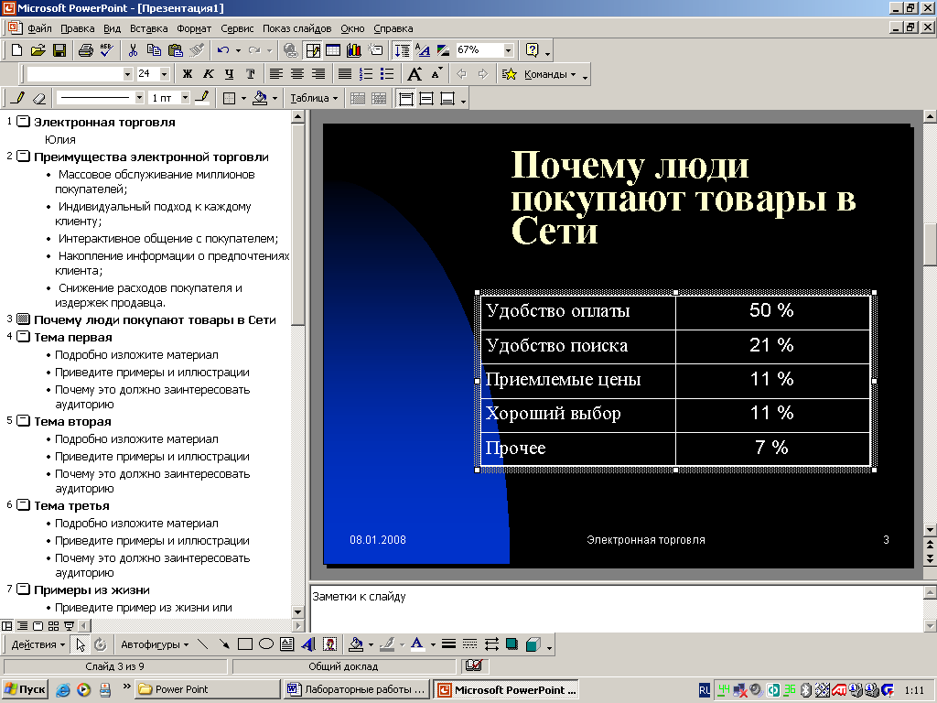Select the Примеры из жизни slide in the outline
This screenshot has height=703, width=937.
(x=92, y=590)
